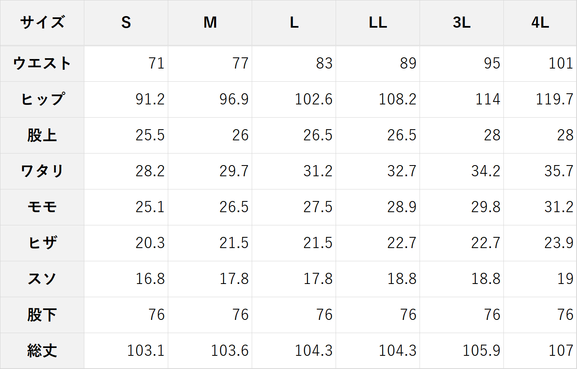The image size is (577, 369).
Task: Click the スソ row label
Action: click(x=42, y=279)
